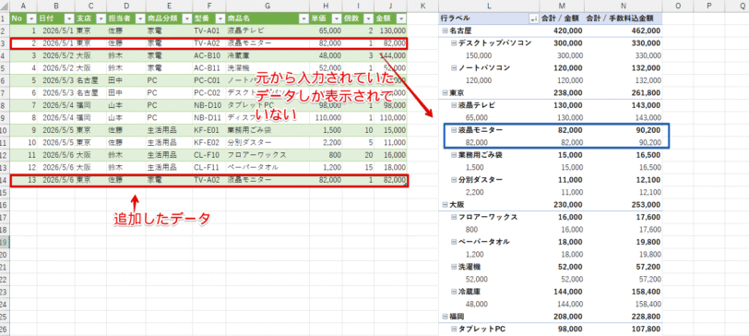Select cell with model NB-D11
This screenshot has height=336, width=749.
tap(208, 117)
